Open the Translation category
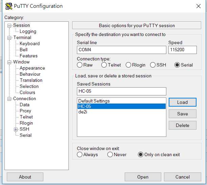This screenshot has height=185, width=207. pyautogui.click(x=31, y=80)
